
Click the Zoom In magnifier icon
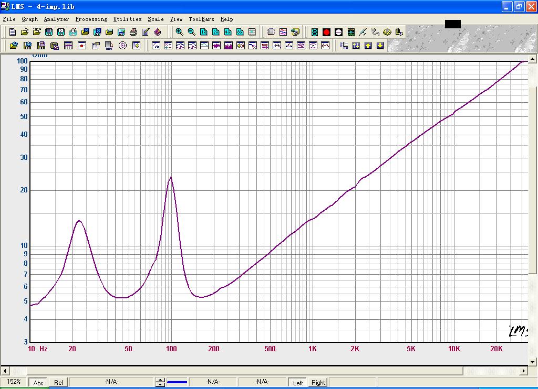pos(179,32)
